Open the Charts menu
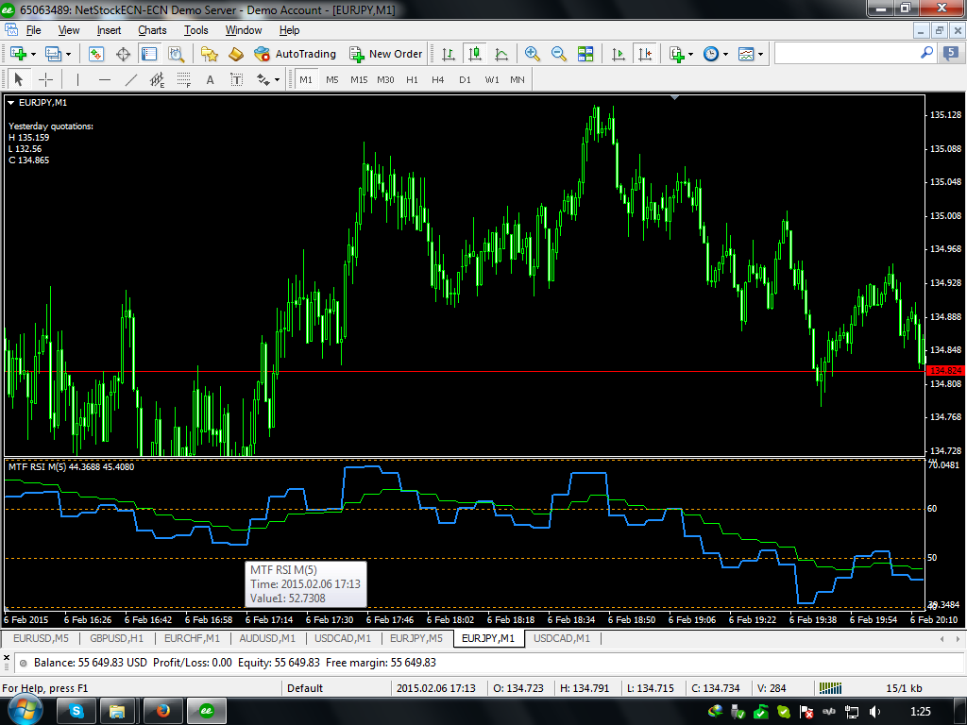The image size is (967, 725). coord(152,30)
